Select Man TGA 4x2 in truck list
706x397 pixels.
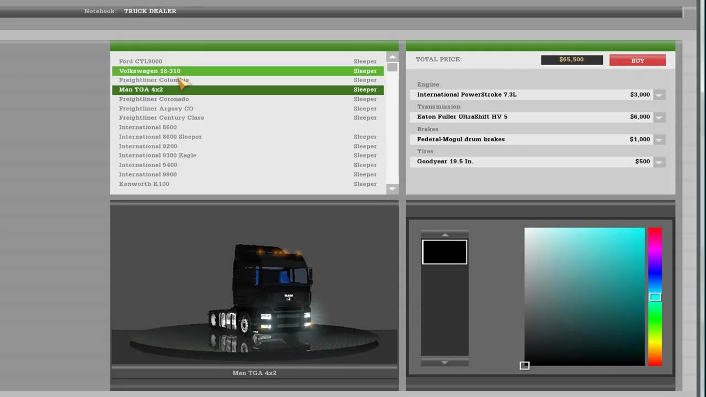248,89
